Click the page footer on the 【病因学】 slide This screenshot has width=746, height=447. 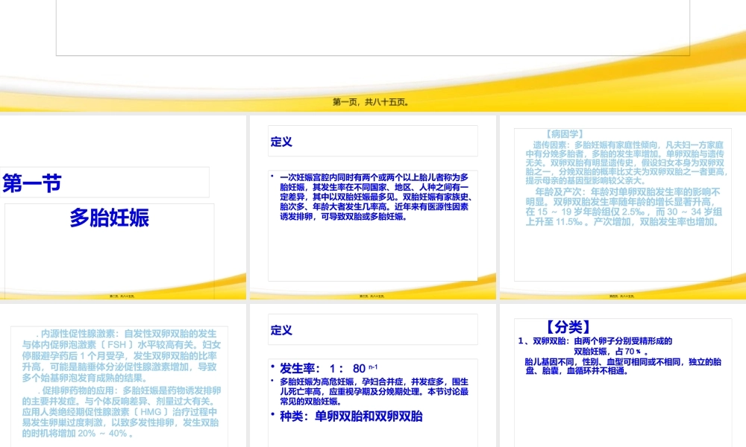click(x=621, y=296)
